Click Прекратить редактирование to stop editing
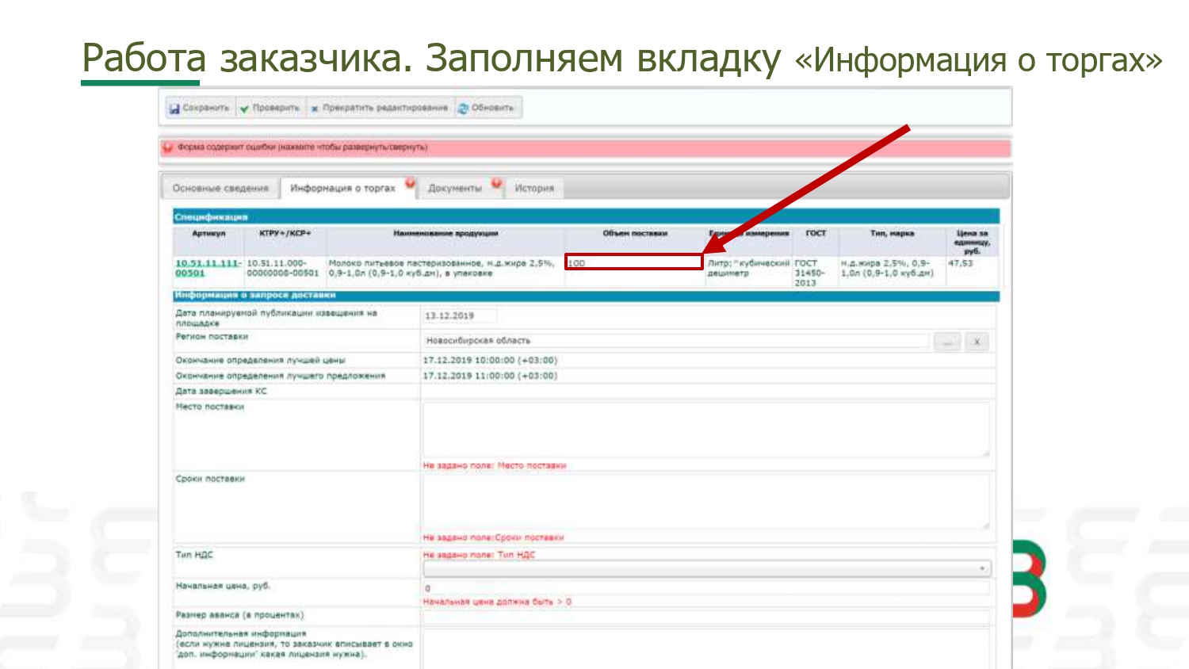The image size is (1189, 669). [x=378, y=108]
